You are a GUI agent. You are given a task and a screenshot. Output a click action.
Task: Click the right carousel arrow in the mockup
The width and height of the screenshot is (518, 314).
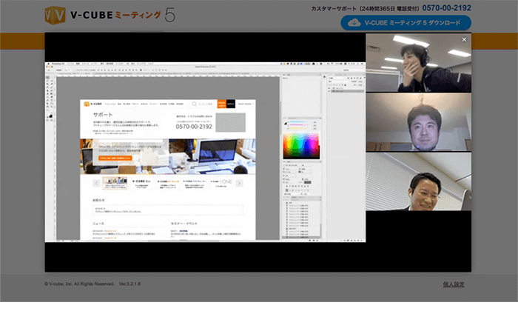coord(239,183)
